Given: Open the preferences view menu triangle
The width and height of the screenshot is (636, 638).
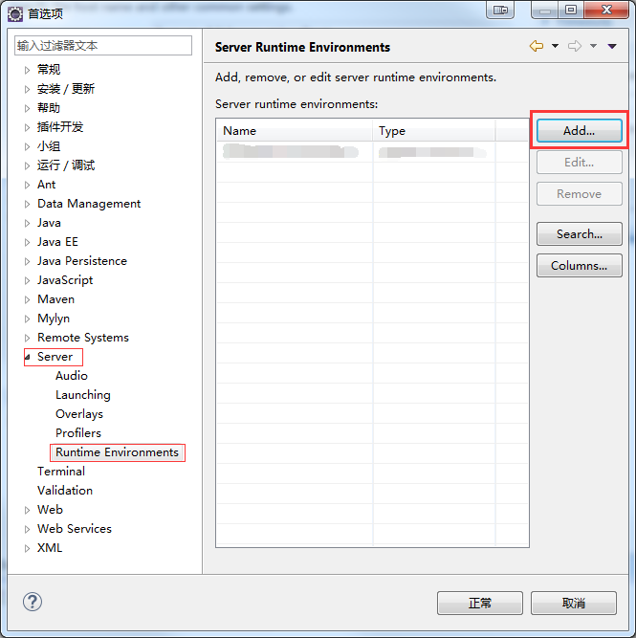Looking at the screenshot, I should coord(612,47).
